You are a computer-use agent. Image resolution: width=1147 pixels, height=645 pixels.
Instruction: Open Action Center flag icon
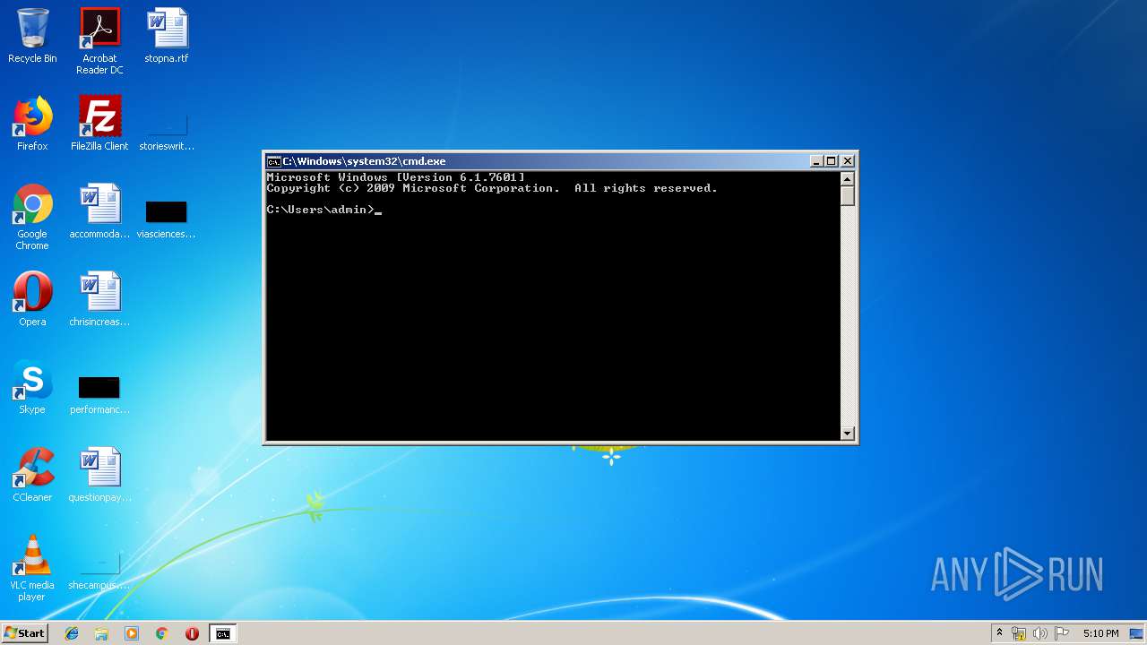[x=1062, y=633]
